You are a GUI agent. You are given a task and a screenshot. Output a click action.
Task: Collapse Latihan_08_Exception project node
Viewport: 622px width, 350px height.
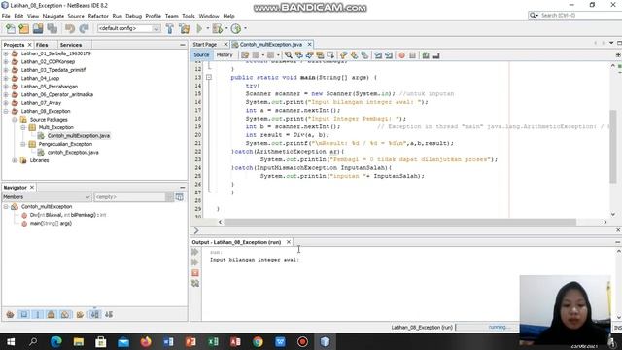pyautogui.click(x=6, y=111)
